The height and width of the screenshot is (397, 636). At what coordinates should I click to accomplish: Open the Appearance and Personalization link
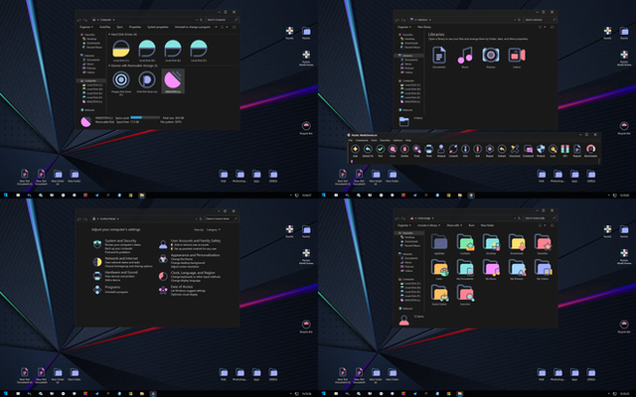196,255
